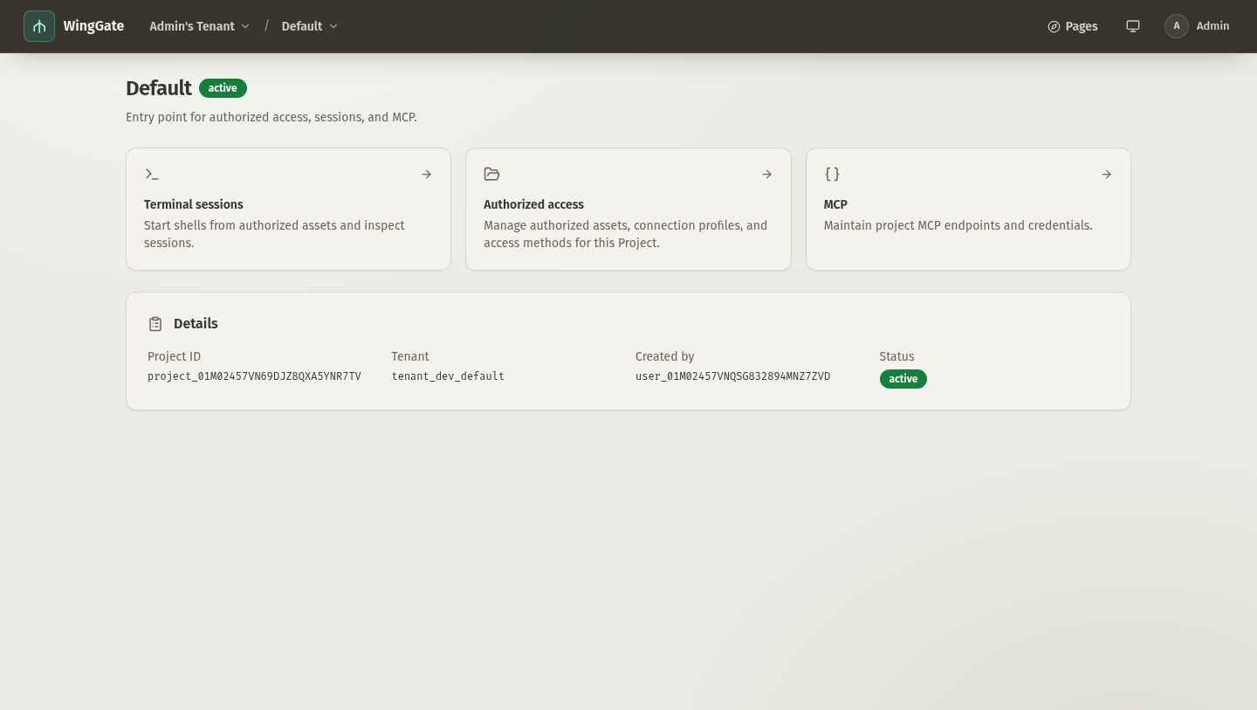Select the Project ID value project_01M02457VN69DJZ8QXA5YNR7TV

coord(254,376)
